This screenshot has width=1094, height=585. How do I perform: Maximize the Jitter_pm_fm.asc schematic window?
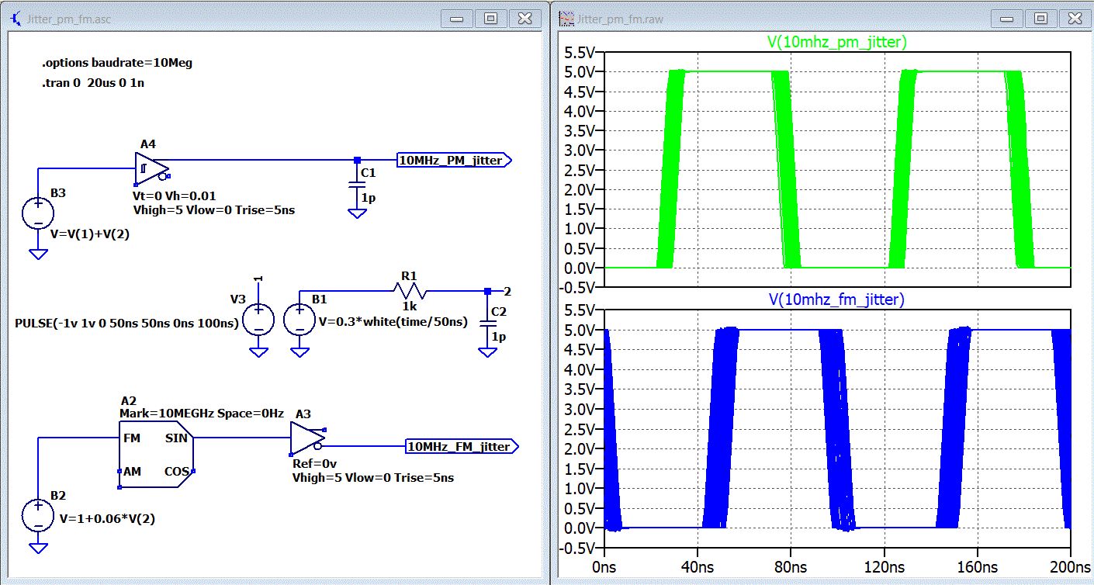click(x=490, y=18)
